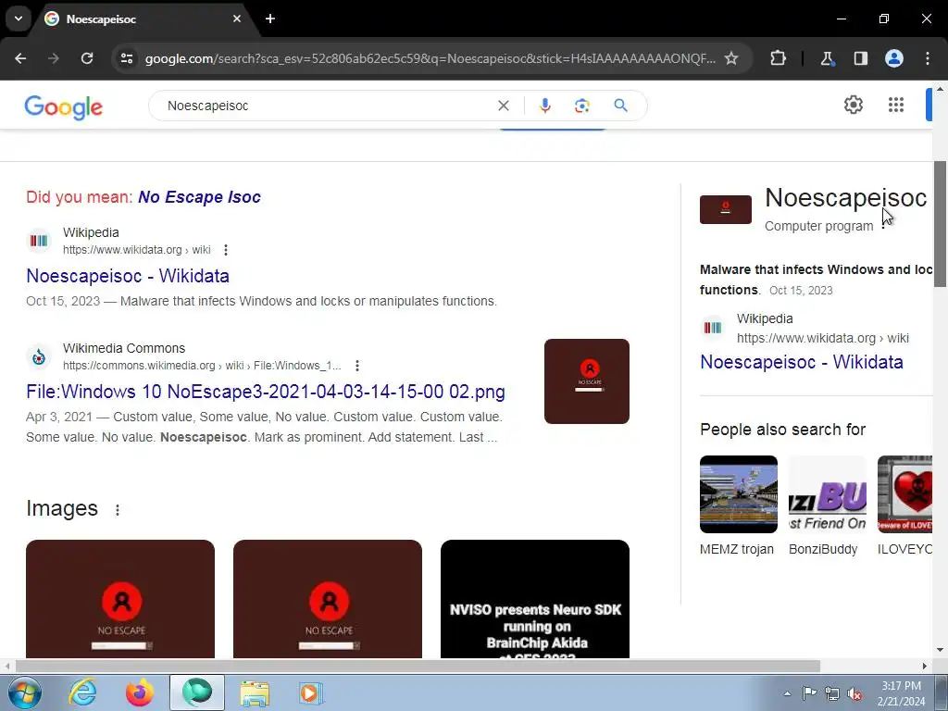
Task: Bookmark this page with the star
Action: [x=731, y=58]
